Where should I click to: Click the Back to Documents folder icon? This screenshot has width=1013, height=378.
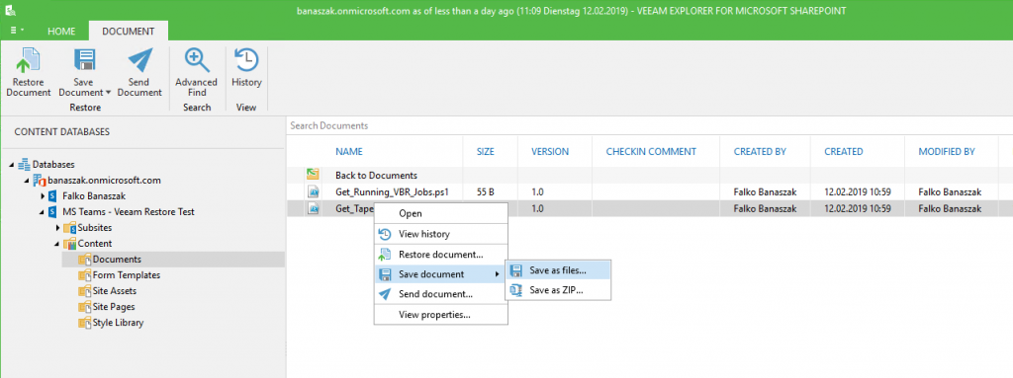click(x=314, y=175)
